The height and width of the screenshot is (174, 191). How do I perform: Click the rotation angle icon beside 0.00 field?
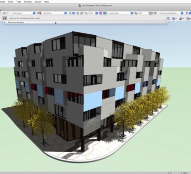pyautogui.click(x=136, y=13)
